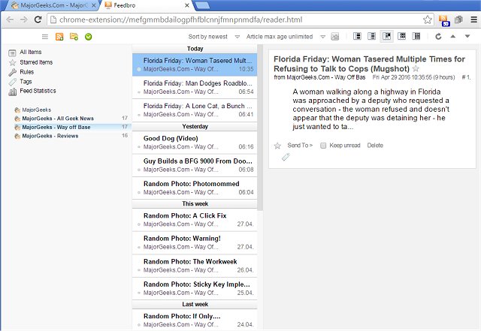Image resolution: width=481 pixels, height=331 pixels.
Task: Open the article title link in reading pane
Action: (369, 64)
